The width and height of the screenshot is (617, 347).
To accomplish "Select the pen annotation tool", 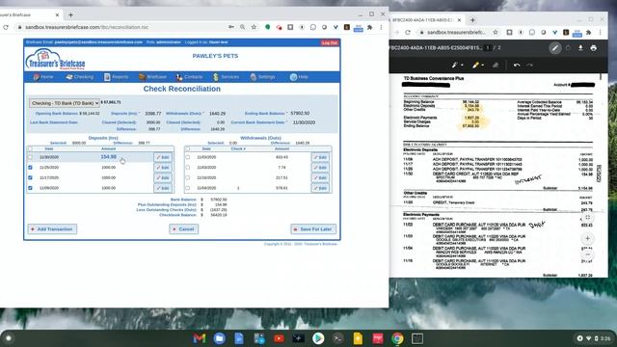I will click(454, 65).
